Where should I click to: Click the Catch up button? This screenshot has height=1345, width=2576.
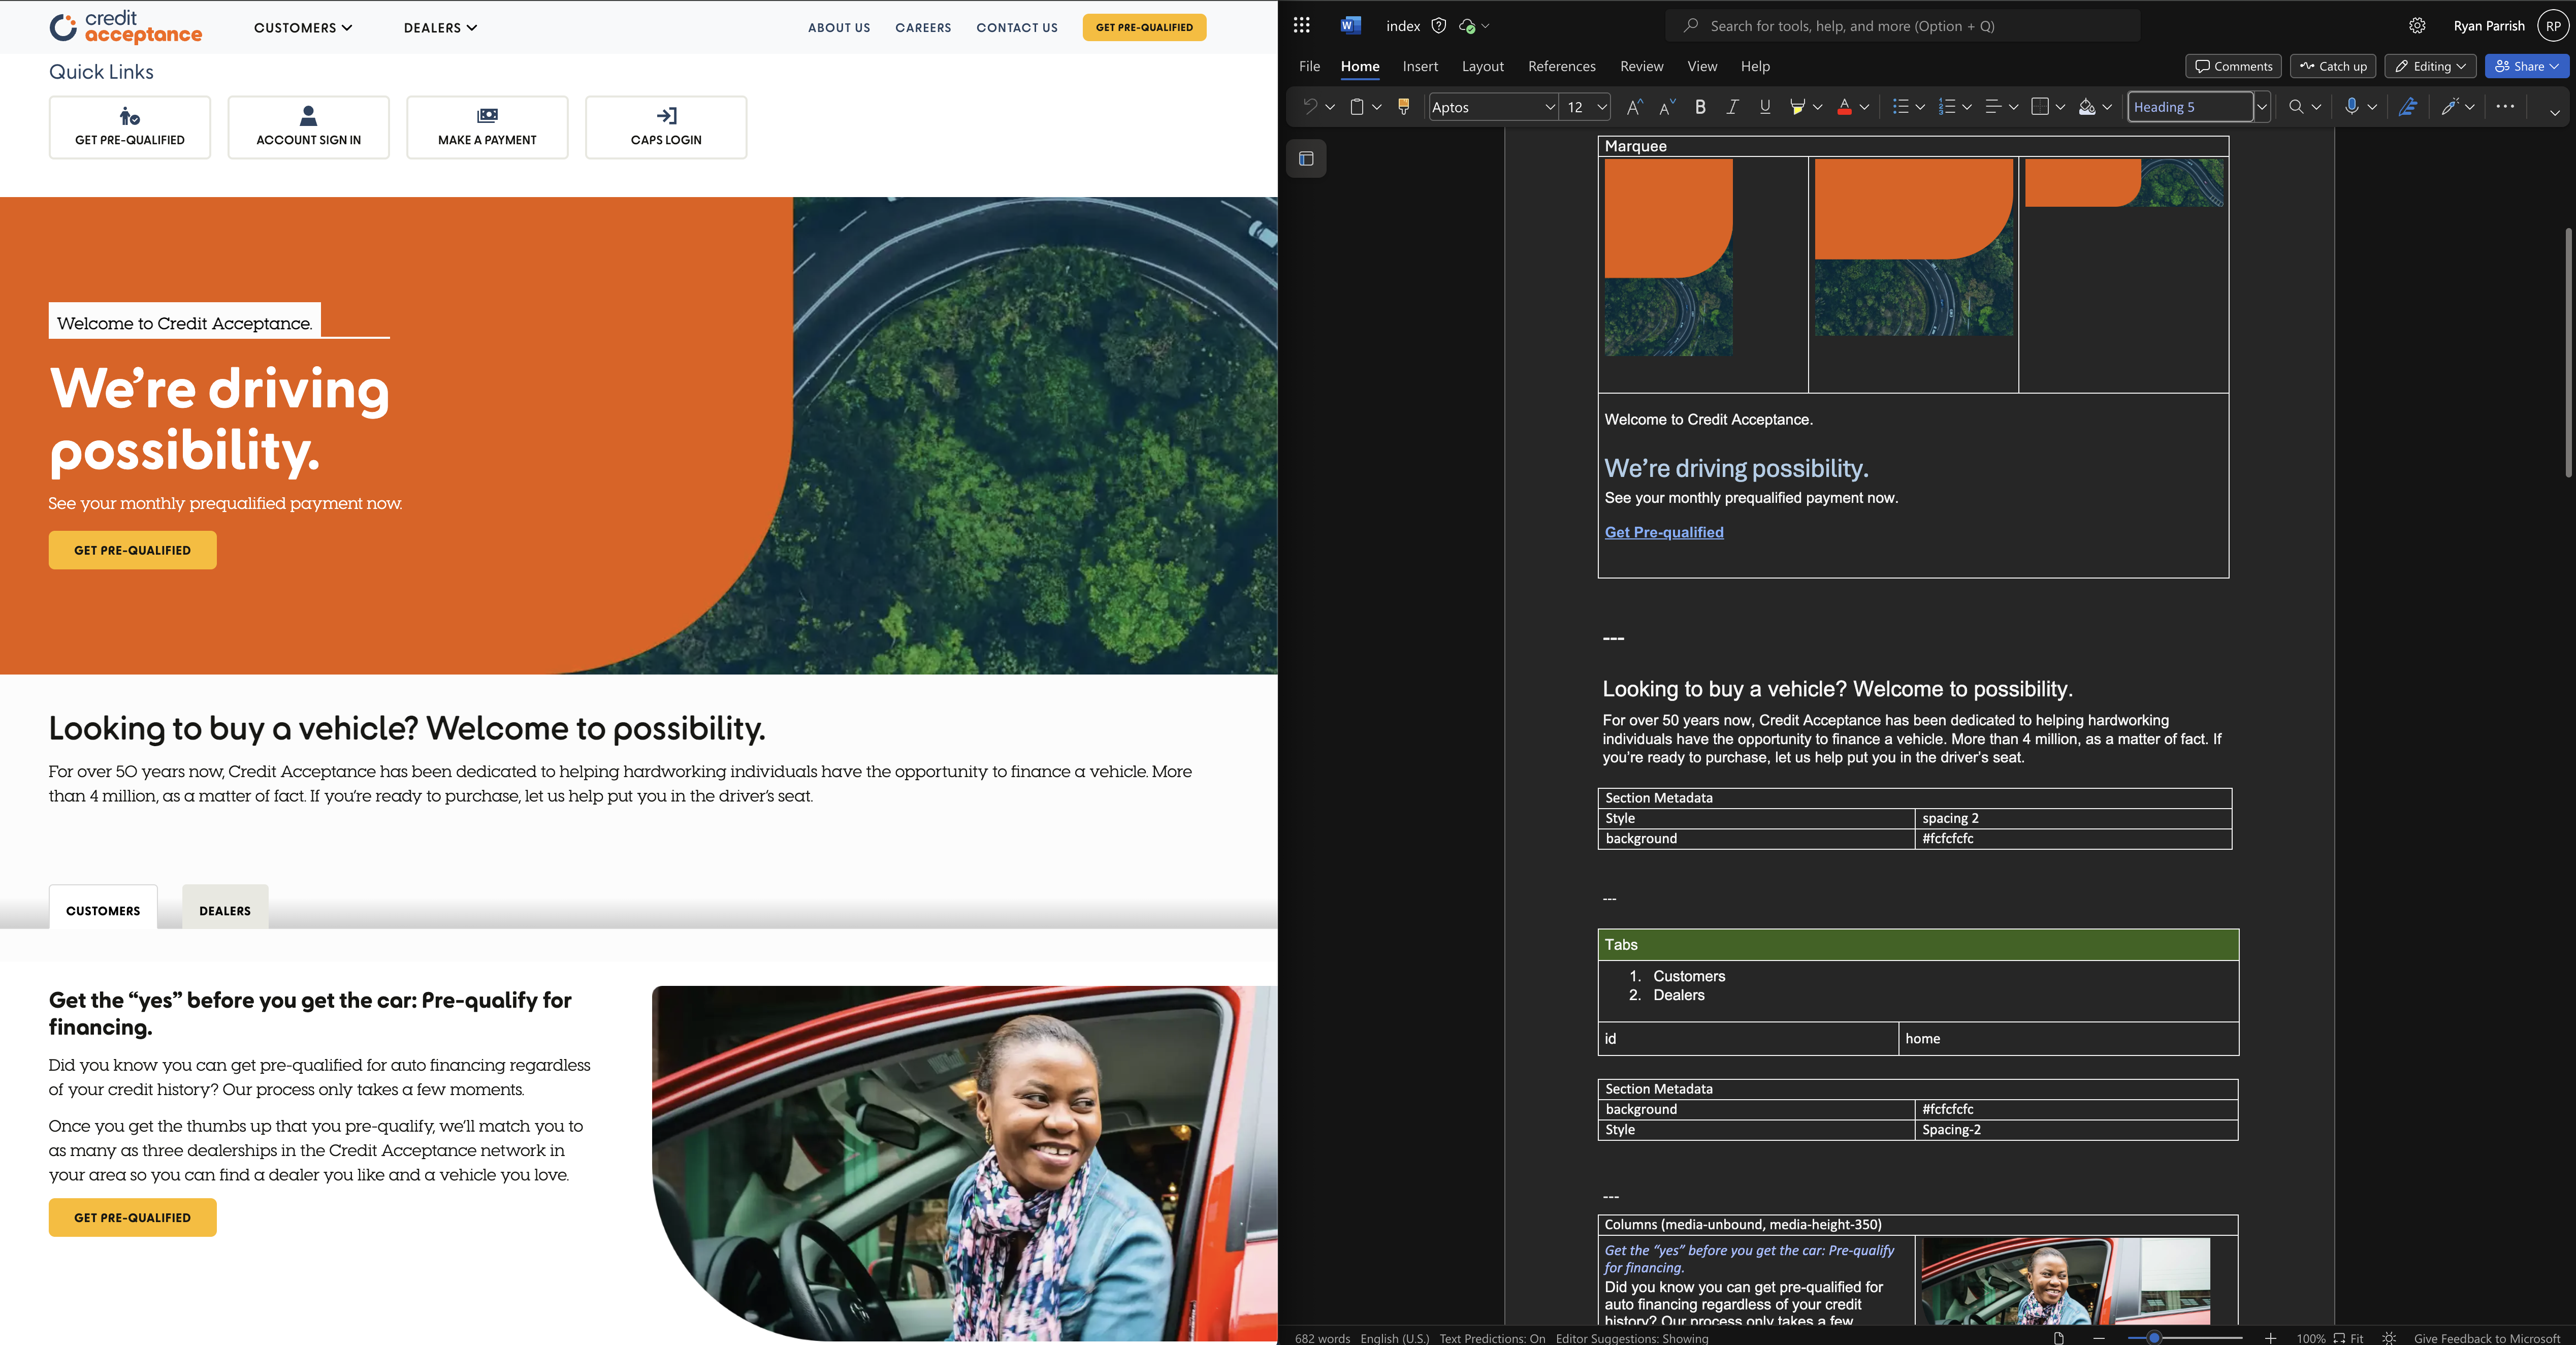point(2333,66)
